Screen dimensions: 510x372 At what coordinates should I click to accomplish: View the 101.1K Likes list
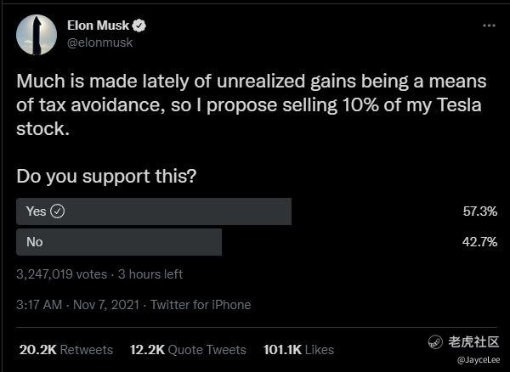(x=298, y=350)
